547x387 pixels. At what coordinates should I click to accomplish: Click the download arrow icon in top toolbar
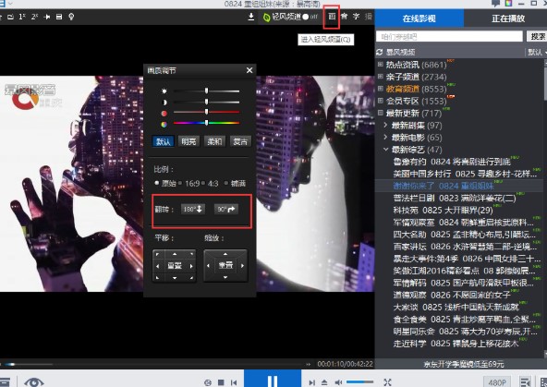click(x=250, y=17)
